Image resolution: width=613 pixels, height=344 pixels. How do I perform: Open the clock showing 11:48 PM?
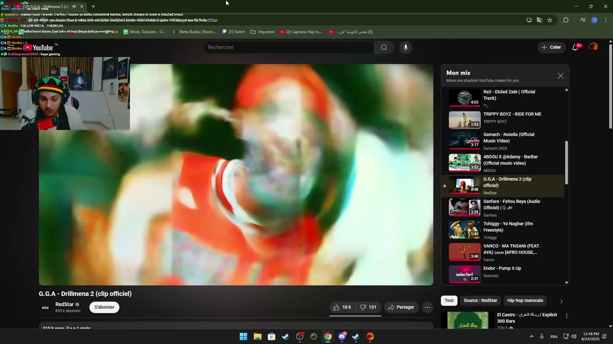click(590, 336)
